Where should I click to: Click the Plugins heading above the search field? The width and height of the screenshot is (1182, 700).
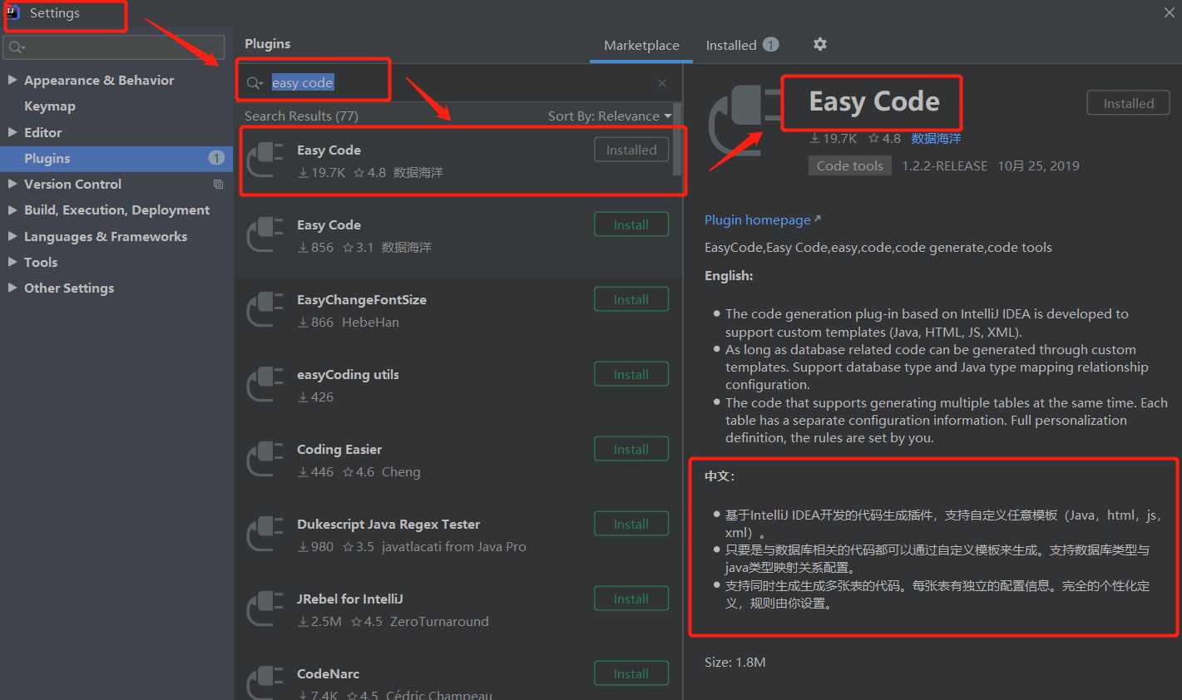tap(268, 44)
